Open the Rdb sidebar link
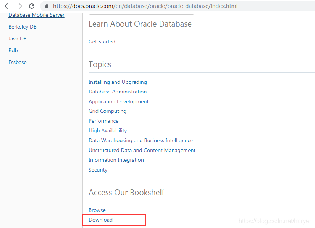Screen dimensions: 315x228 tap(13, 50)
